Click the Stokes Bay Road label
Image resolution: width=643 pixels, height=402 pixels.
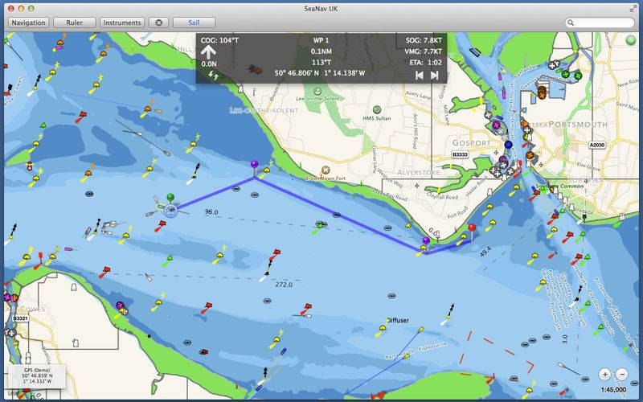tap(388, 194)
